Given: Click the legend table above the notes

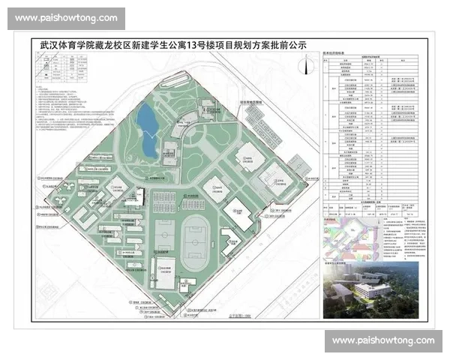Looking at the screenshot, I should [61, 68].
